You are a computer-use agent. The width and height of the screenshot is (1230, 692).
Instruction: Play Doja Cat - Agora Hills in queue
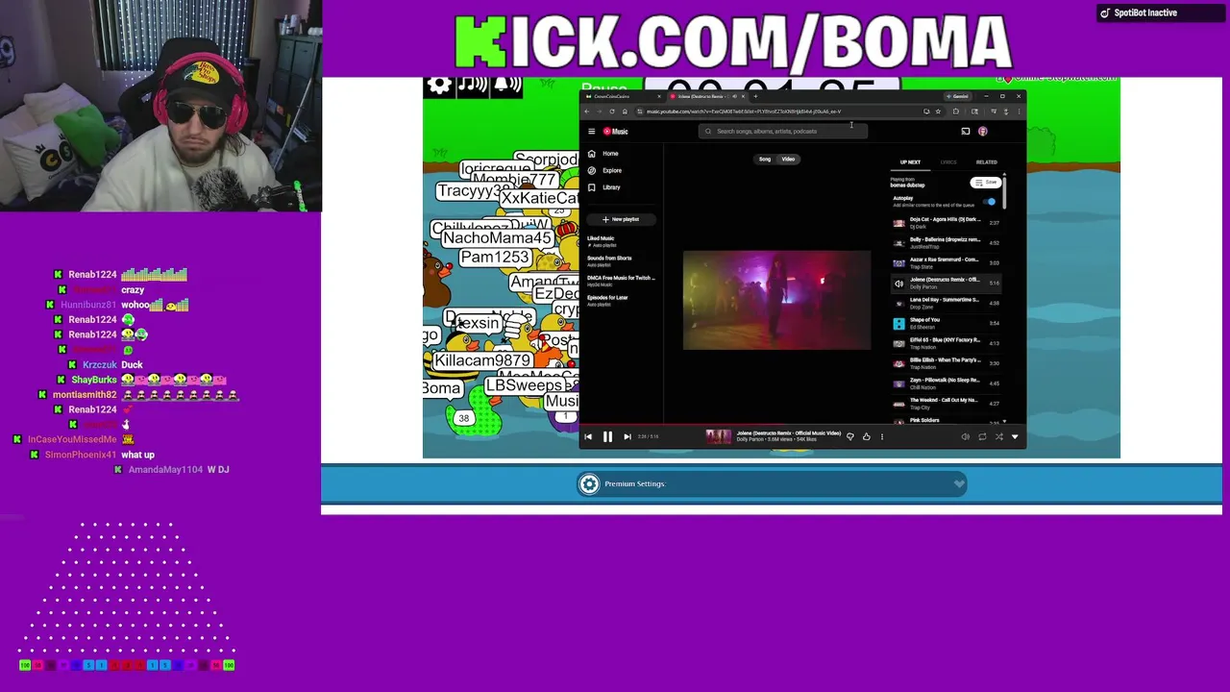[x=946, y=223]
